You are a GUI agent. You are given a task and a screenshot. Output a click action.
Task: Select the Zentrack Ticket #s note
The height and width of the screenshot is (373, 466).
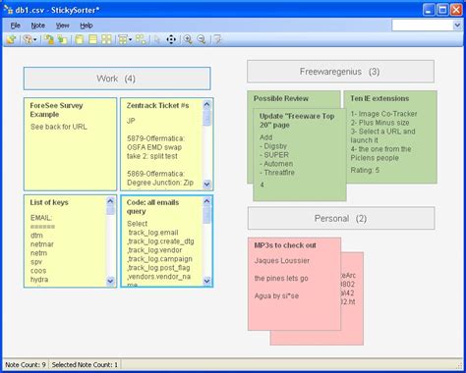click(x=167, y=144)
